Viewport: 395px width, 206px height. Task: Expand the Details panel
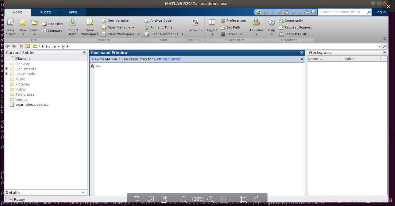click(83, 193)
